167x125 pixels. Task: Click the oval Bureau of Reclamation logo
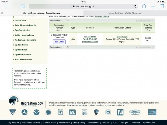135,112
